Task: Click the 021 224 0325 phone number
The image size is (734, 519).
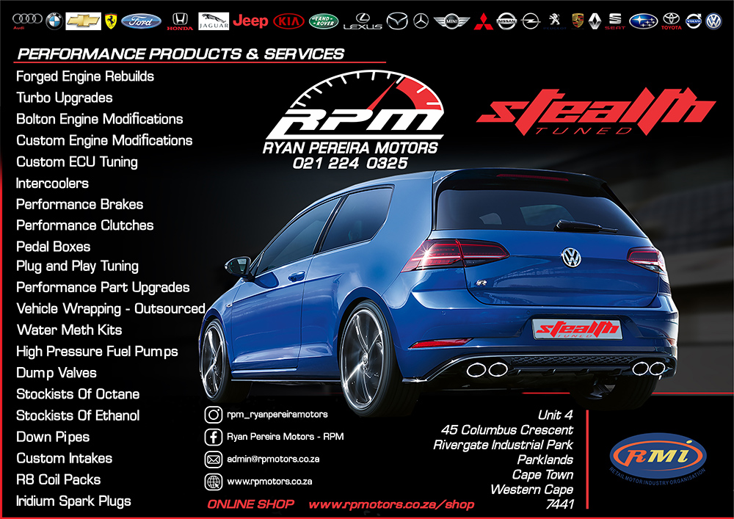Action: tap(349, 163)
